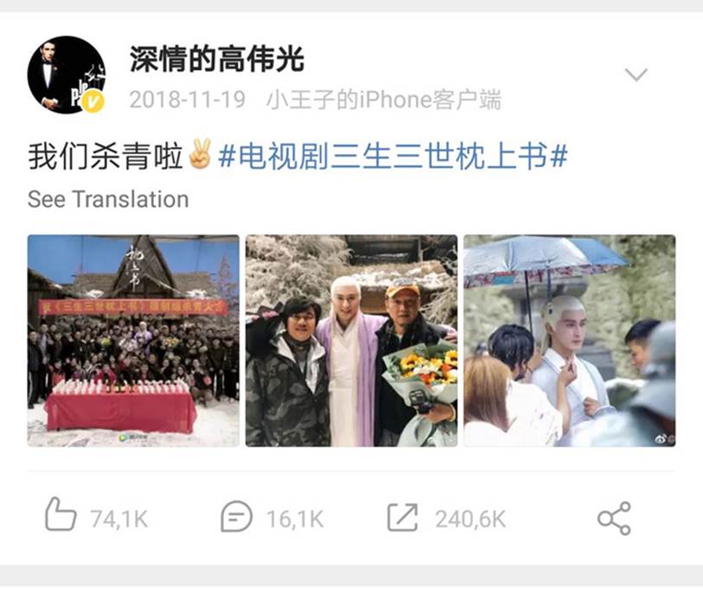This screenshot has height=604, width=703.
Task: Click the 240,6K reposts count
Action: tap(470, 519)
